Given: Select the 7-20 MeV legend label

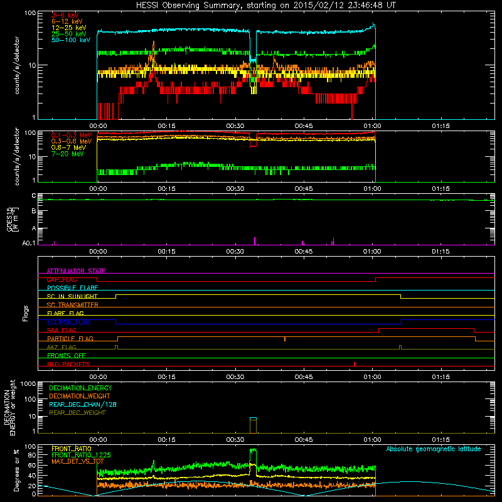Looking at the screenshot, I should pyautogui.click(x=67, y=154).
